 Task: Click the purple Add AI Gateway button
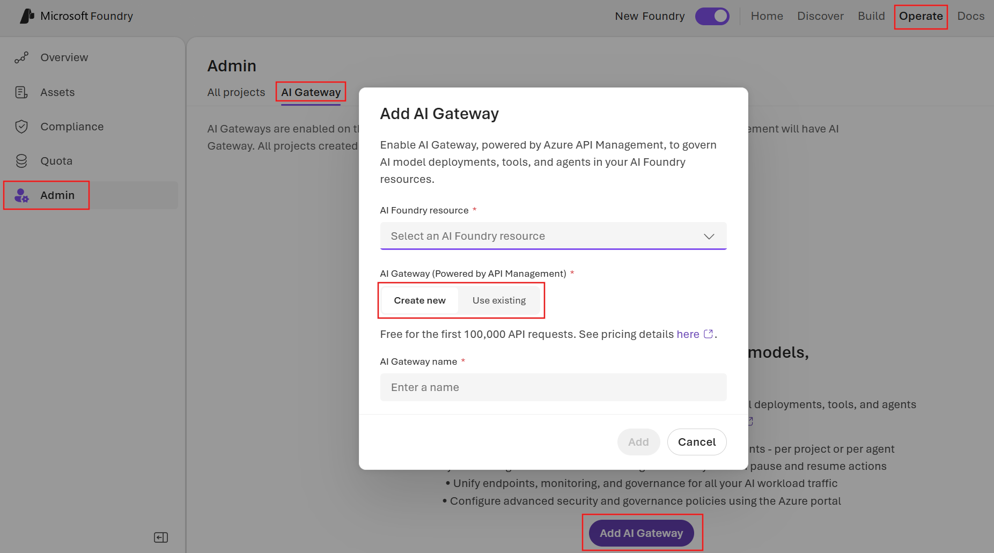coord(642,533)
